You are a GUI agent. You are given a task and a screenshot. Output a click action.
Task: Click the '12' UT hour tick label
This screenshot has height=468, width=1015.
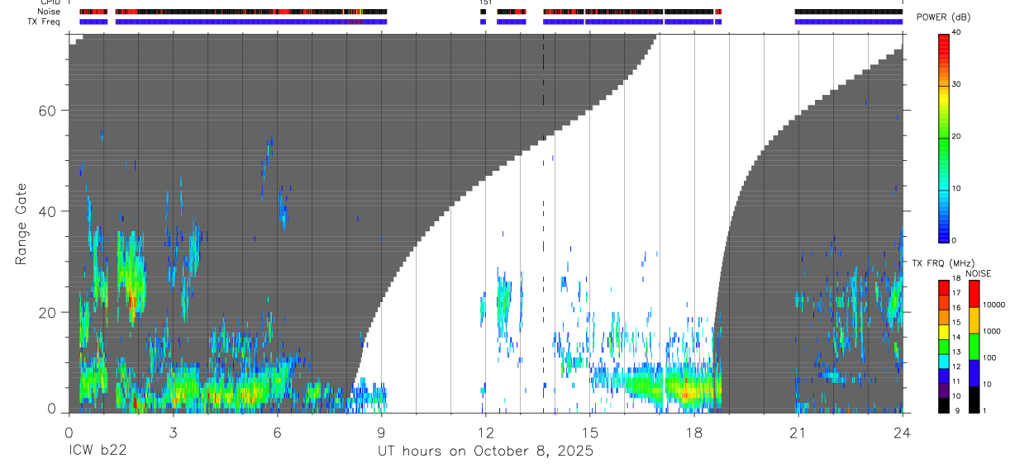(485, 433)
